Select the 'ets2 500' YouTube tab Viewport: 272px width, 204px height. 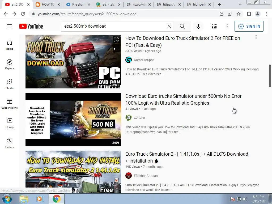coord(16,5)
